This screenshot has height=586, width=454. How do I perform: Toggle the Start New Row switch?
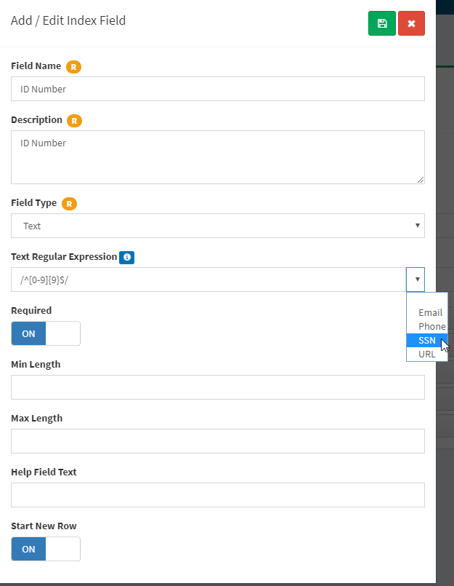(x=46, y=549)
